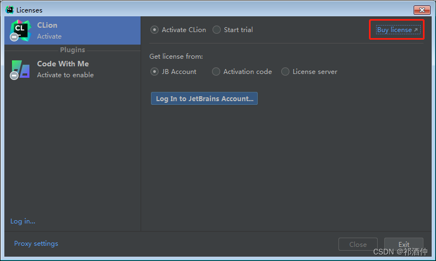Close the Licenses dialog window
Image resolution: width=436 pixels, height=261 pixels.
coord(422,10)
